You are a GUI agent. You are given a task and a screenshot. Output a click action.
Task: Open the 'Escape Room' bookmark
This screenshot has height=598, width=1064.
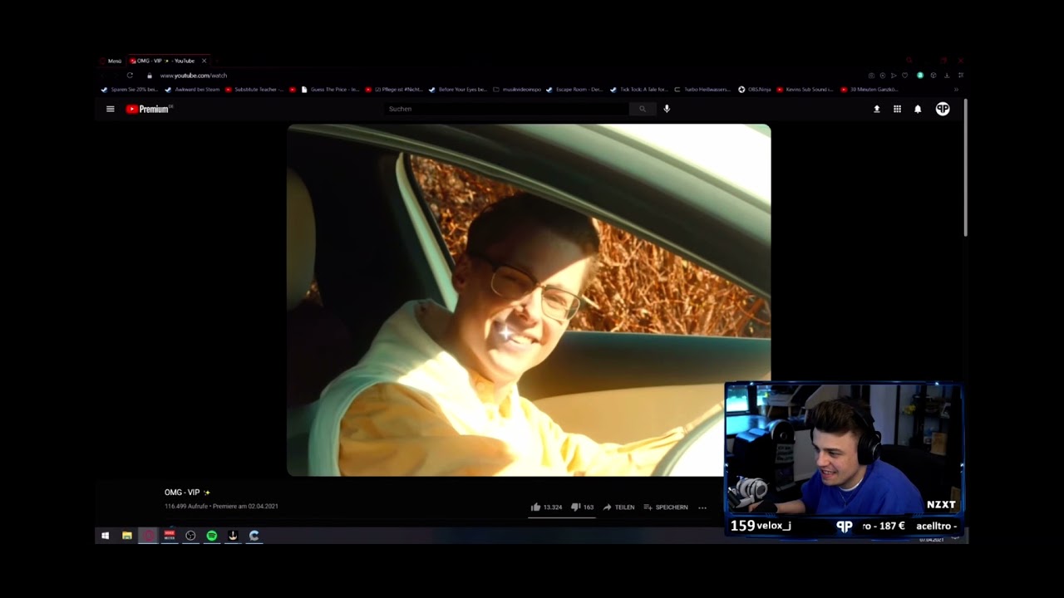coord(575,89)
